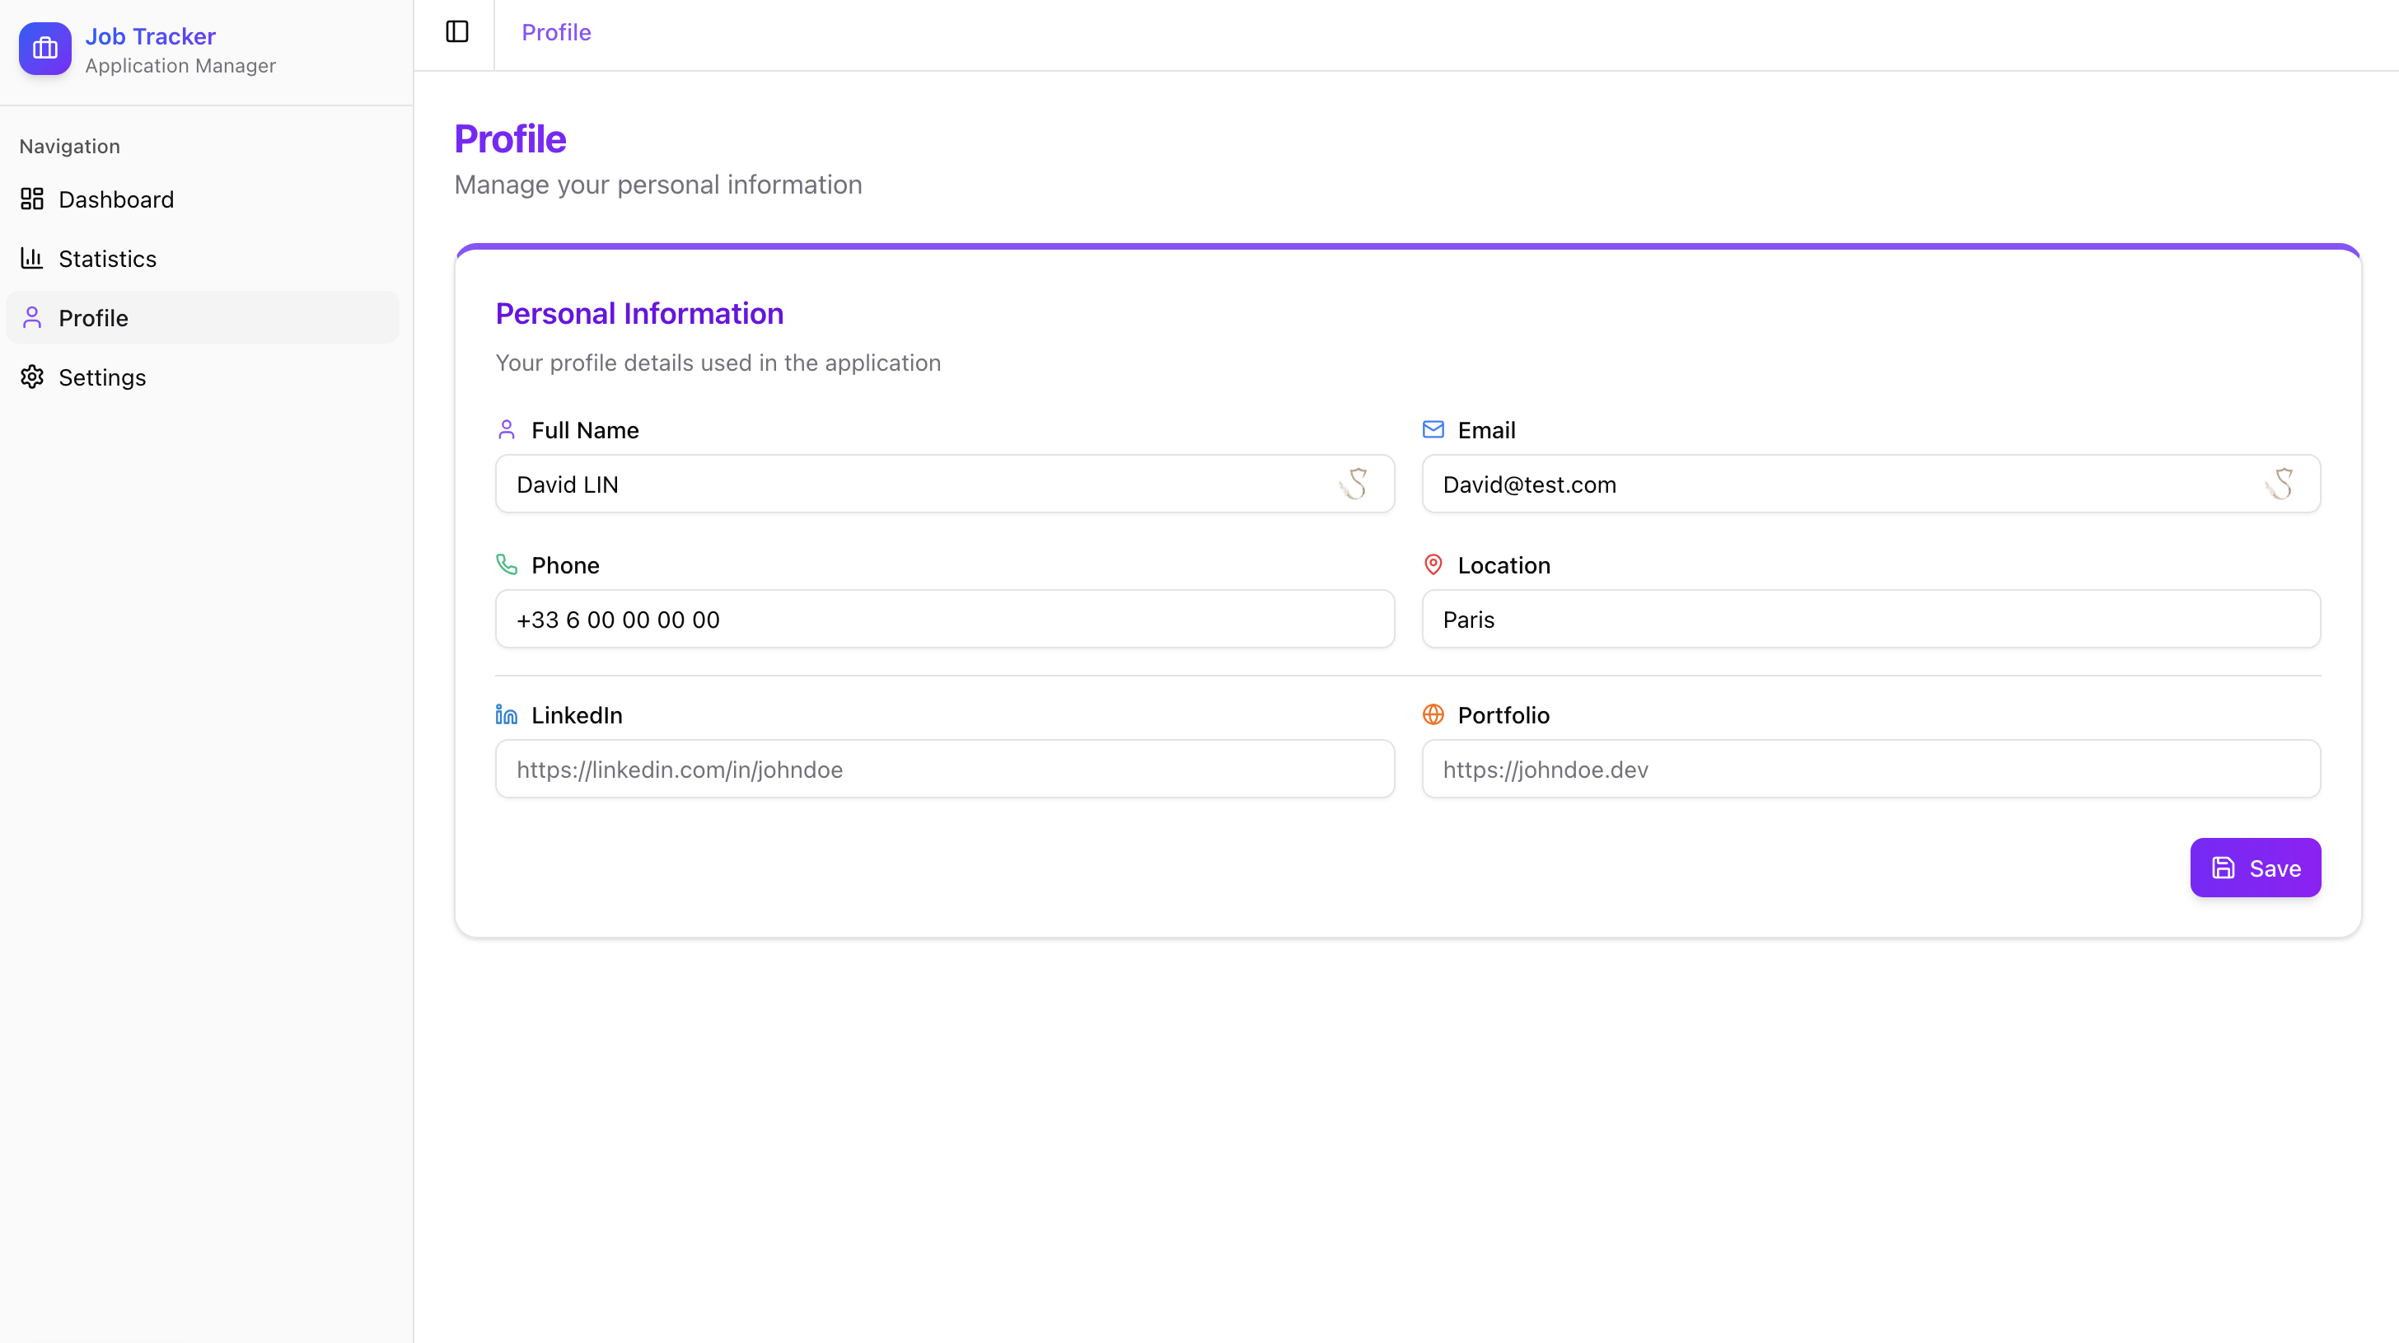
Task: Open Settings from sidebar
Action: click(101, 377)
